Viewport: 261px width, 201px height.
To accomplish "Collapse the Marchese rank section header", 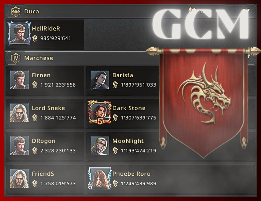I will [x=130, y=58].
